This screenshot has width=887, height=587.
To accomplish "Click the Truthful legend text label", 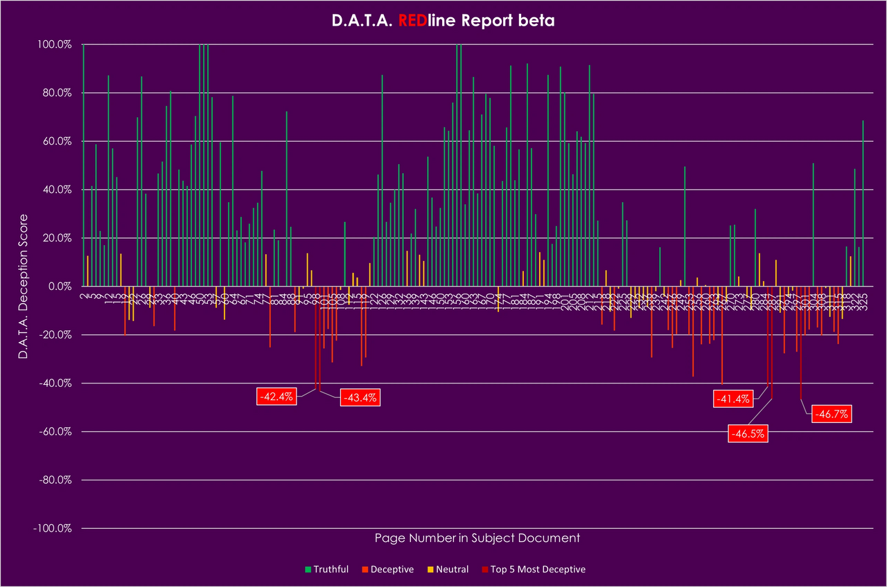I will tap(331, 569).
